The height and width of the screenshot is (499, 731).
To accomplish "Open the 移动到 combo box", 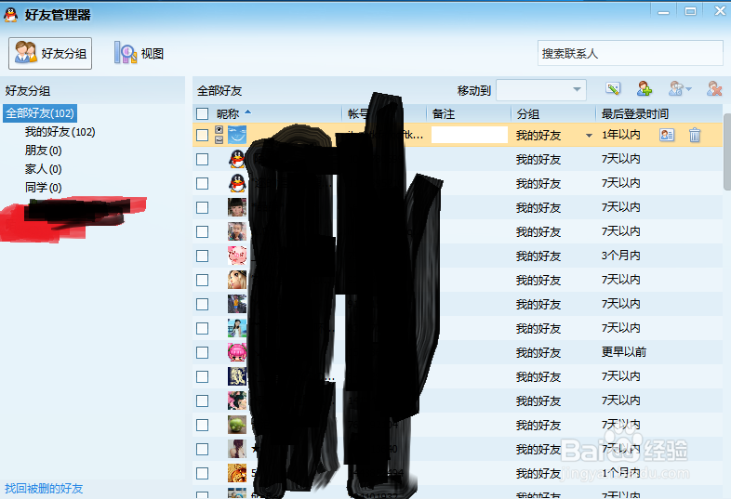I will 541,89.
